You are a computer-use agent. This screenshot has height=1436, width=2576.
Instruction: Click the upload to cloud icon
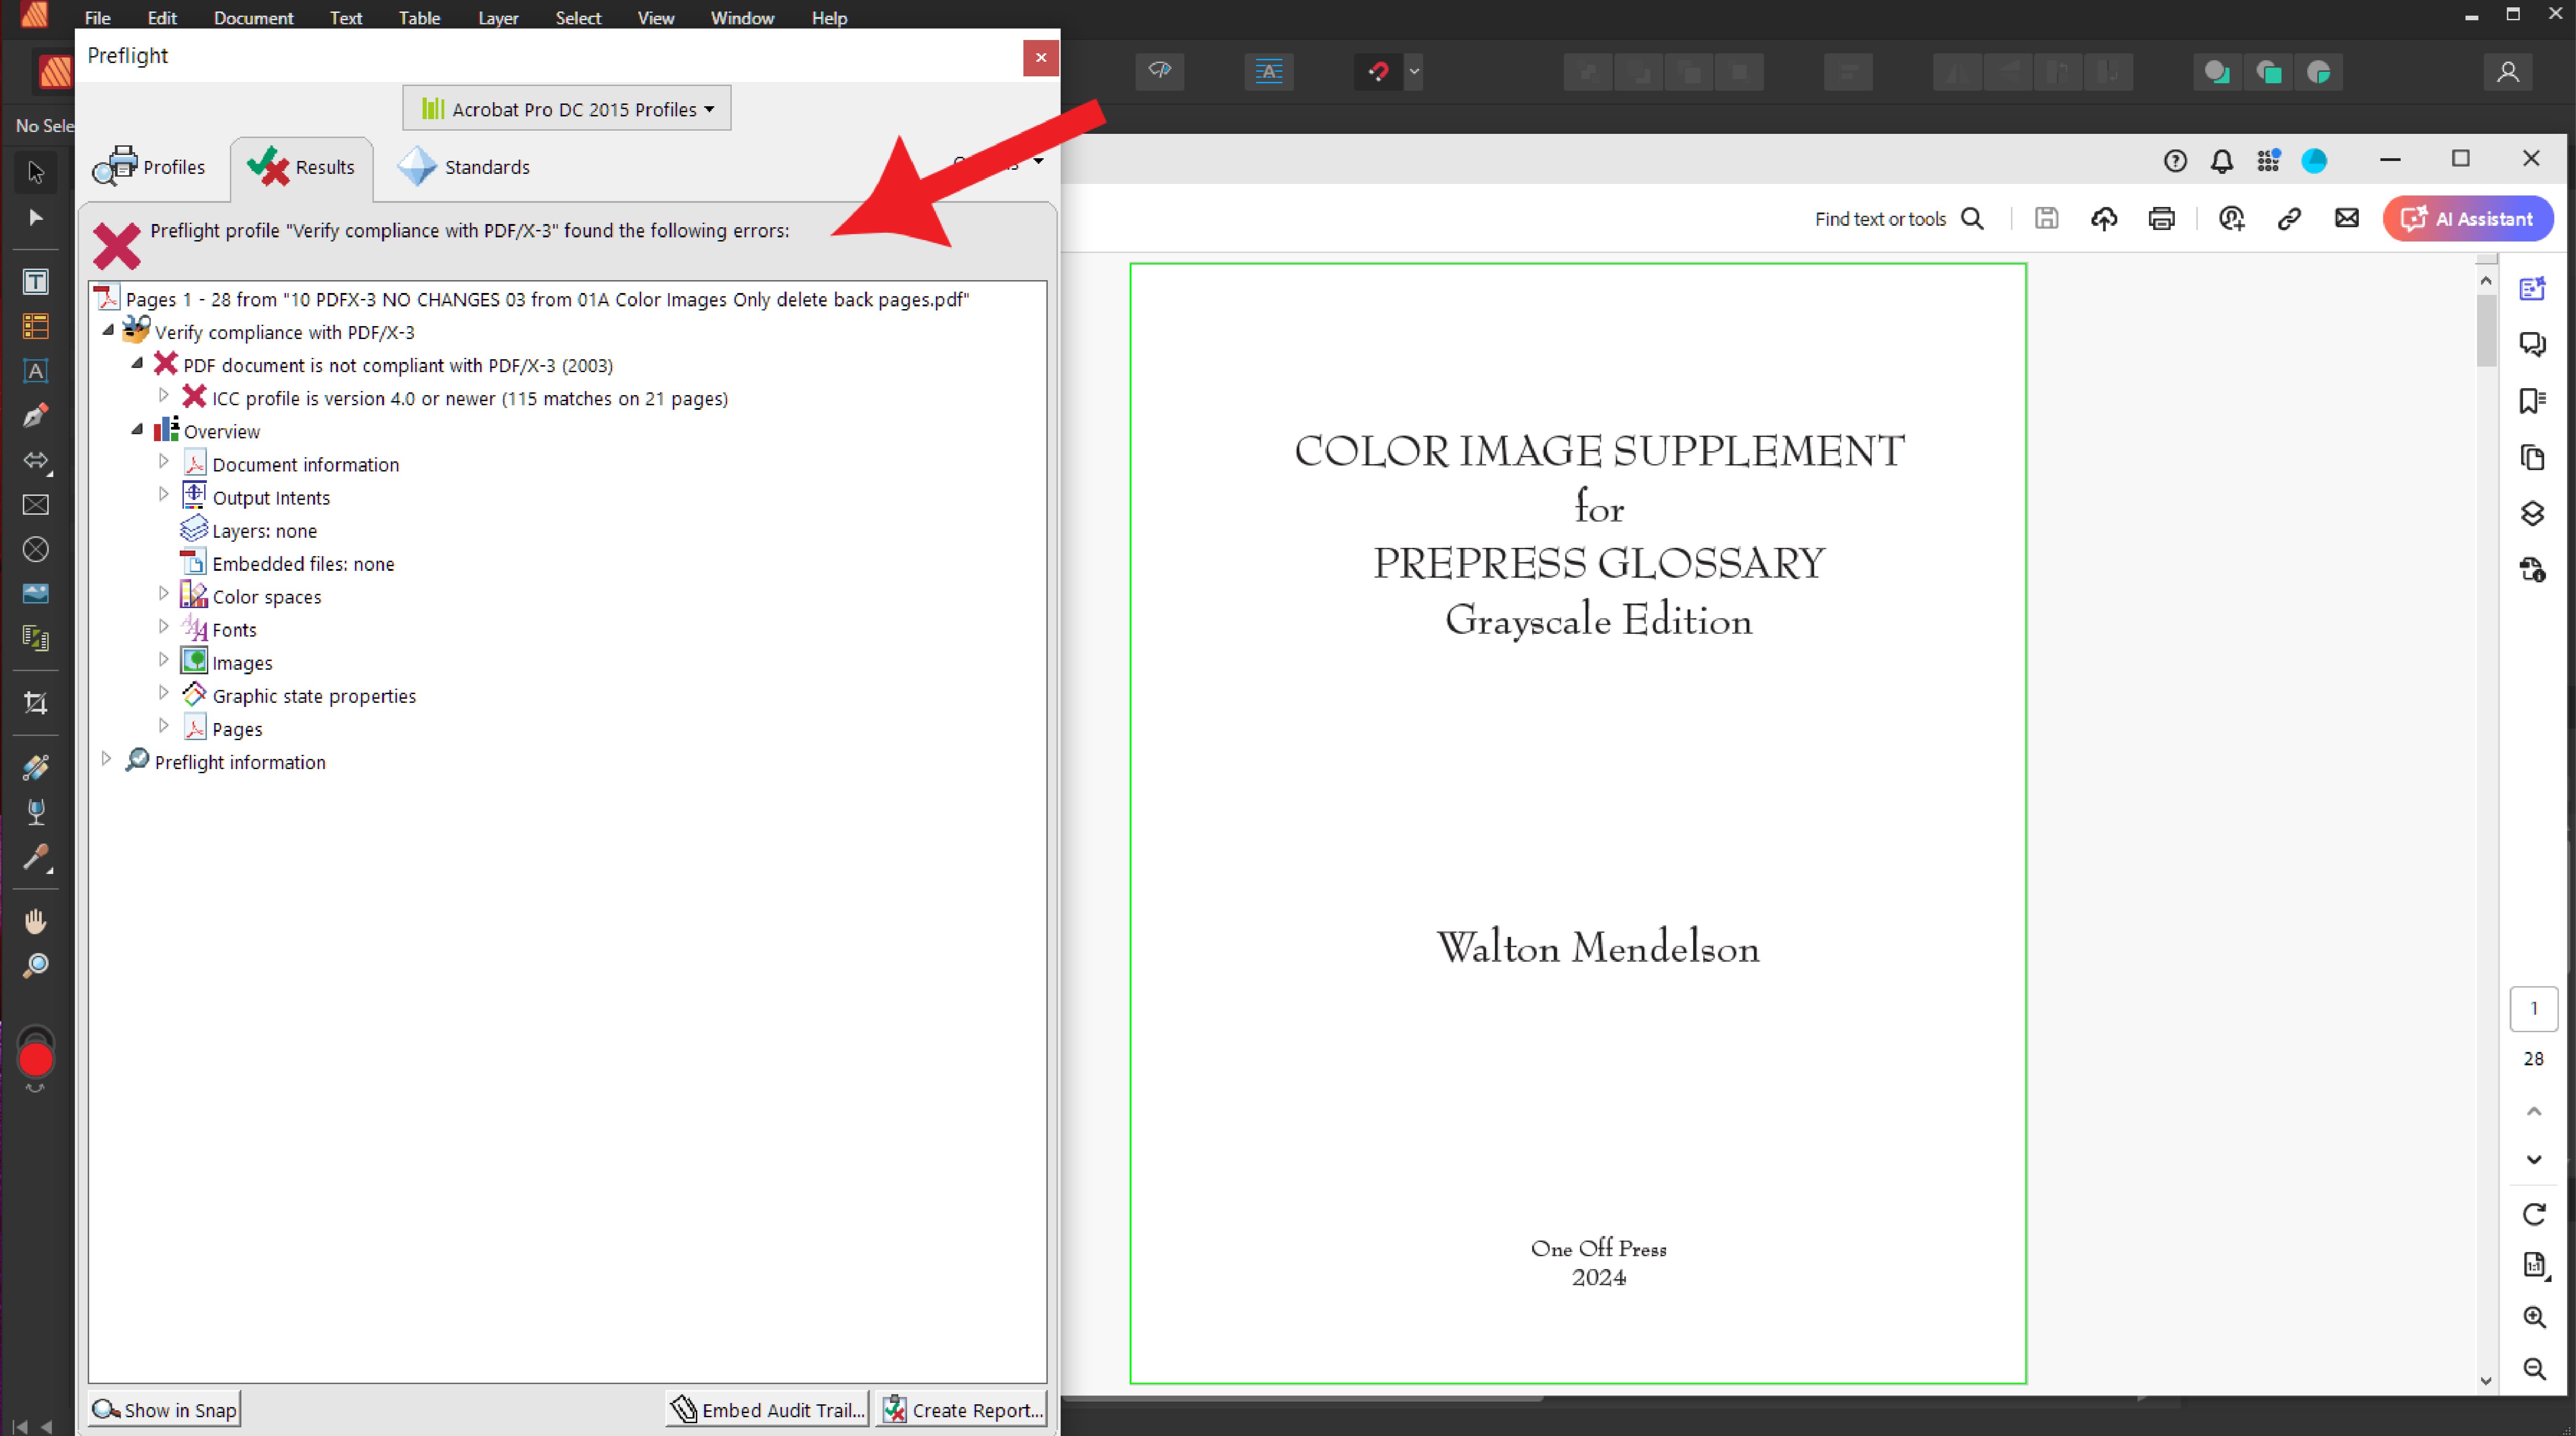[x=2104, y=219]
